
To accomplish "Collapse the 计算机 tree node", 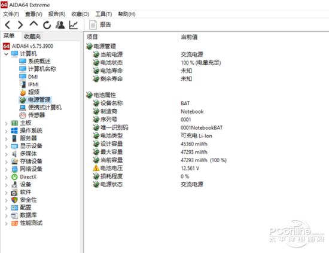I will tap(6, 54).
